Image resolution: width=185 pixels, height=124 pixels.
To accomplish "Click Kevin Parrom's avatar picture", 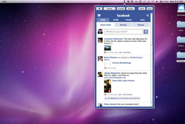I will (100, 59).
